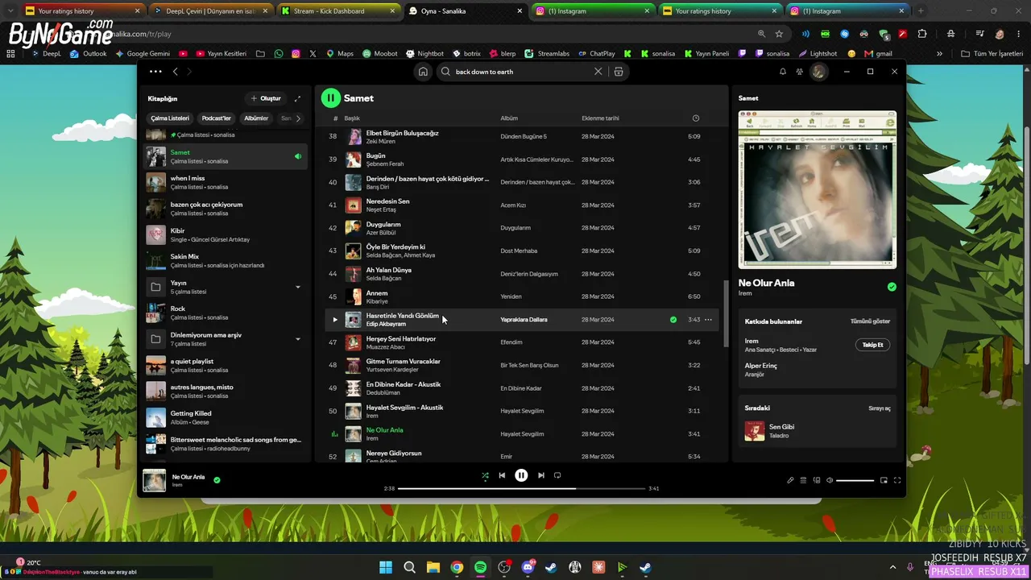Open the Windows Start menu

point(386,567)
